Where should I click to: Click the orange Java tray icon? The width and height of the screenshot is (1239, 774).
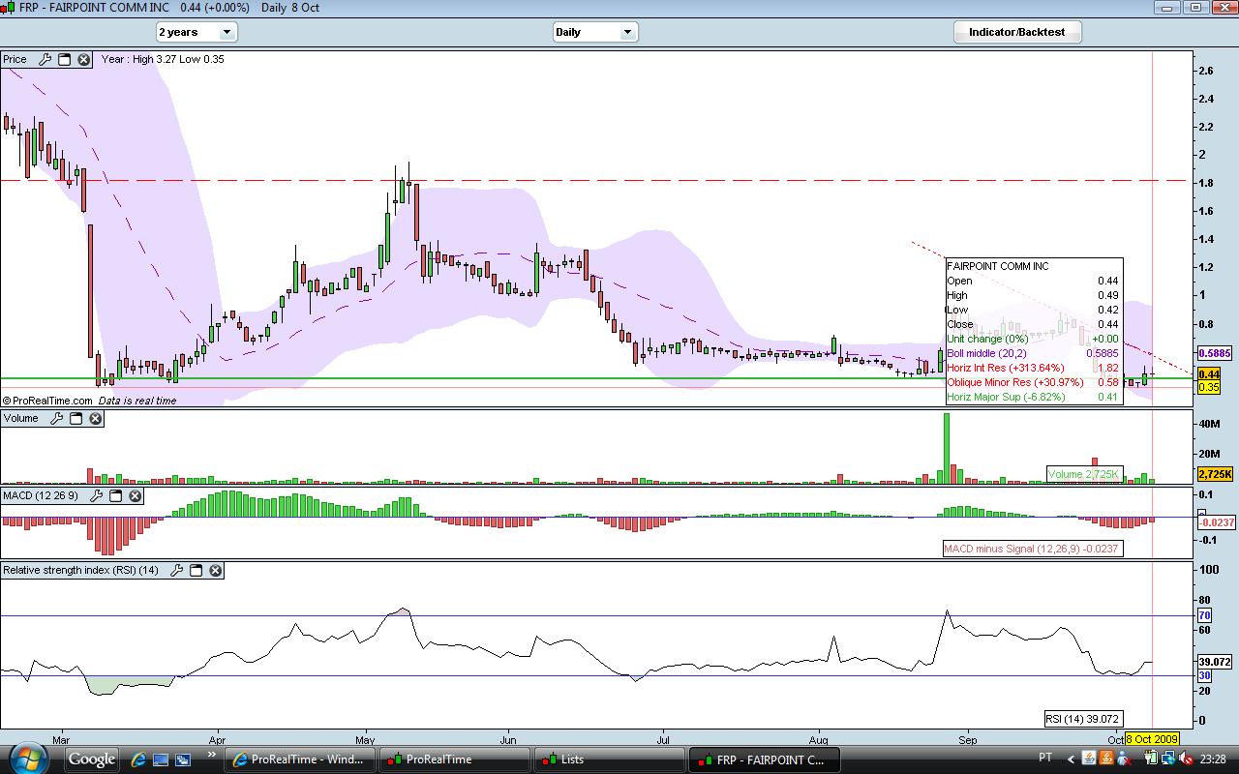tap(1106, 759)
